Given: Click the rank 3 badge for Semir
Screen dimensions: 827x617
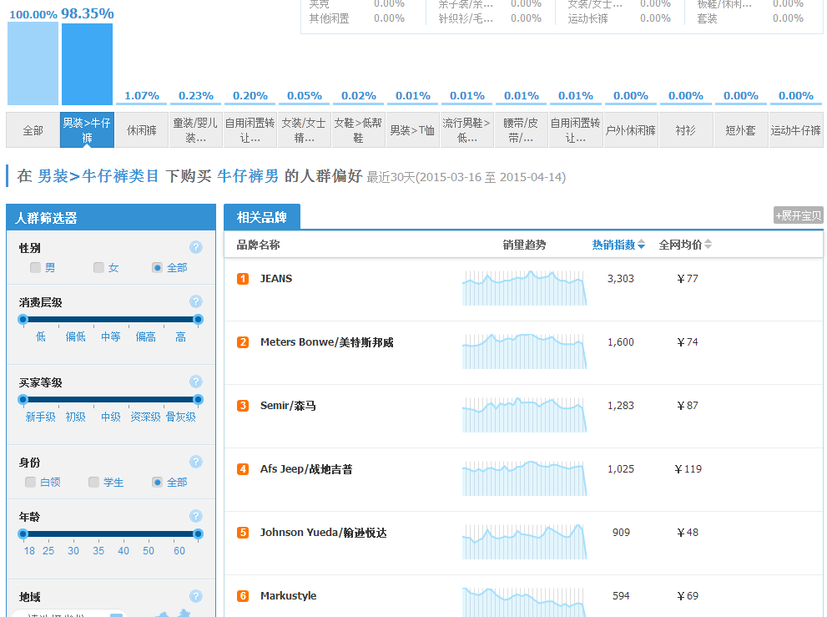Looking at the screenshot, I should pyautogui.click(x=243, y=406).
